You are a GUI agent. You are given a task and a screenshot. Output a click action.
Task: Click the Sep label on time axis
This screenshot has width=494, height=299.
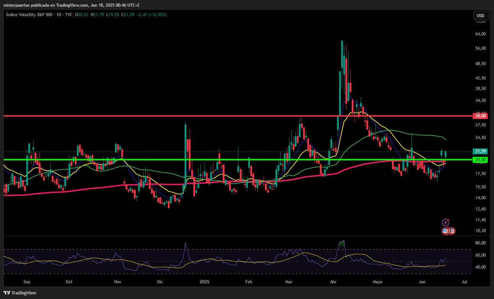click(27, 282)
